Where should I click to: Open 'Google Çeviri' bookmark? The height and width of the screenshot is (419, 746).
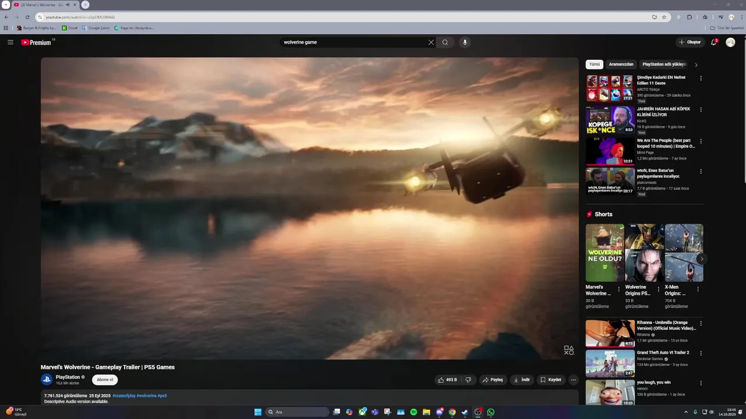tap(96, 28)
